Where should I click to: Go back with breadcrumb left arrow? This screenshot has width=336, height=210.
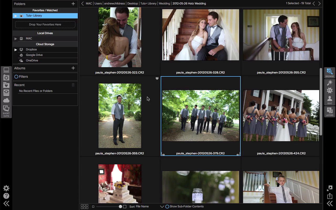(x=82, y=3)
